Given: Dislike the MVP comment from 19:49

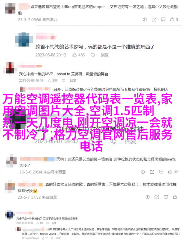Looking at the screenshot, I should (x=63, y=80).
